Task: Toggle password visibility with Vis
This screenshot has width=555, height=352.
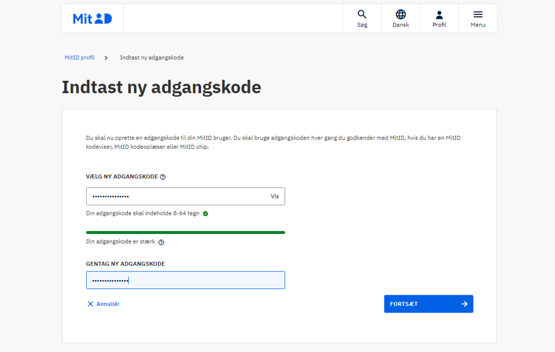Action: click(275, 197)
